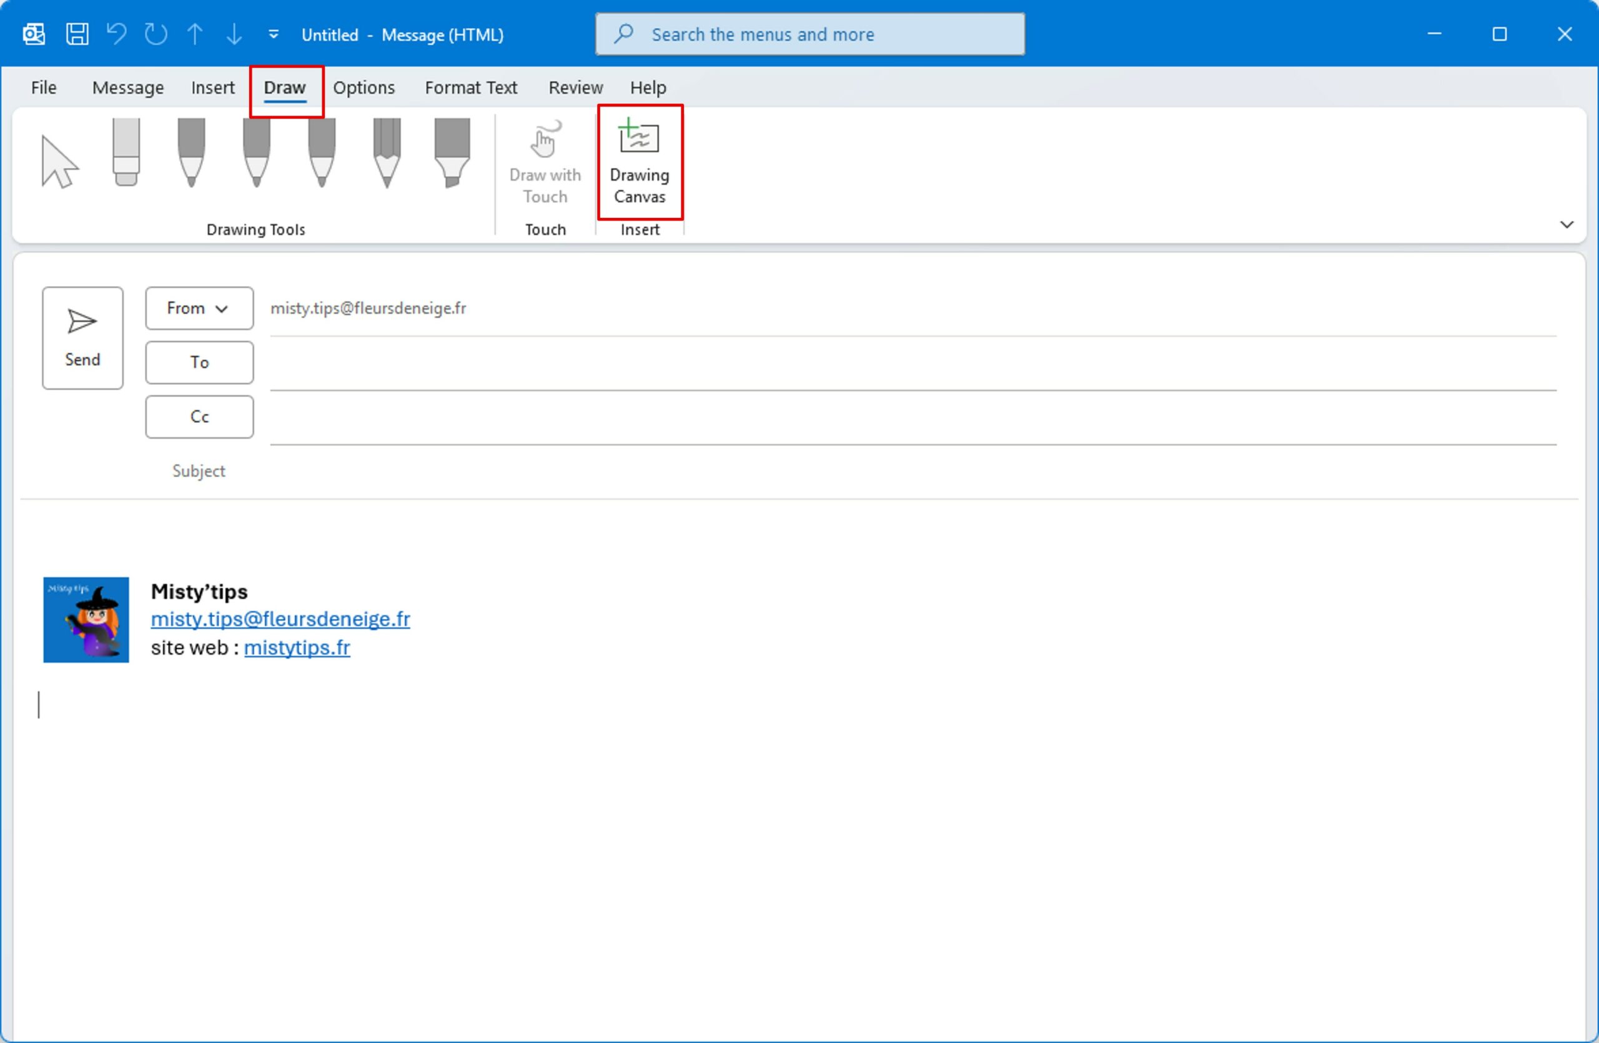Open the misty.tips@fleursdeneige.fr signature link

click(280, 619)
